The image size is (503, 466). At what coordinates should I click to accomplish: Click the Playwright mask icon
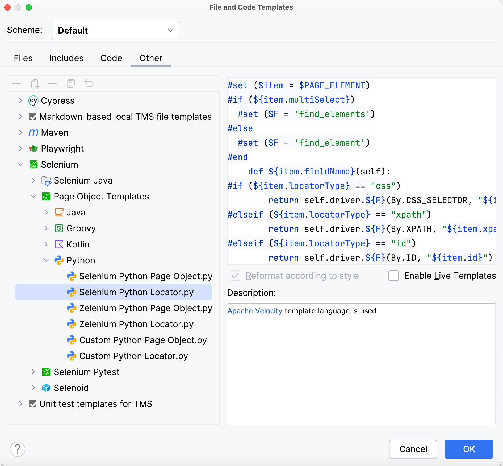coord(33,148)
